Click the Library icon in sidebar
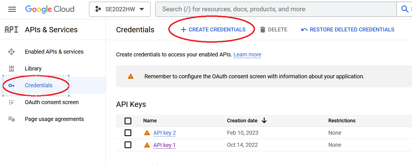 click(11, 68)
